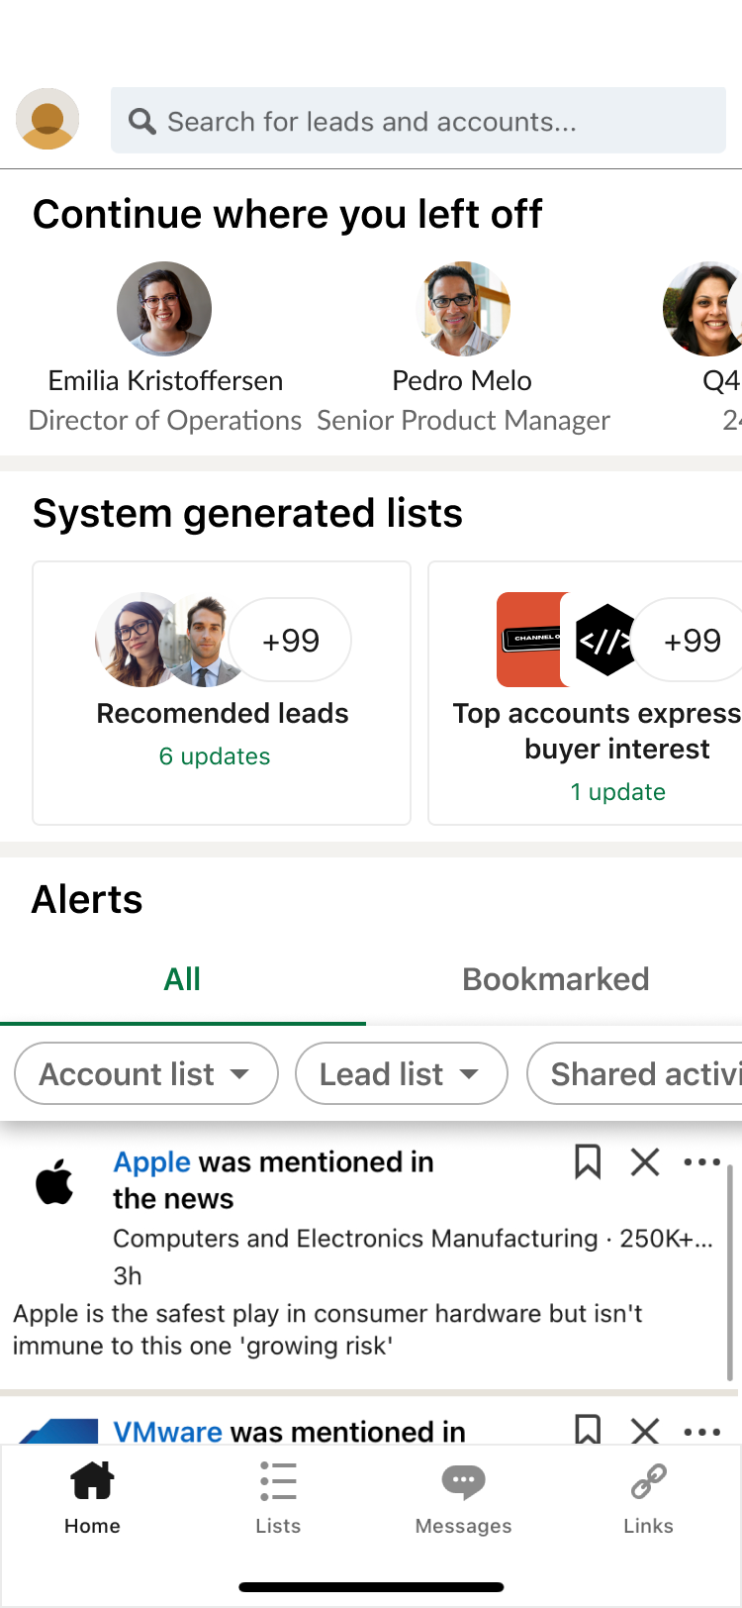Focus the Search for leads and accounts field
Image resolution: width=742 pixels, height=1608 pixels.
[418, 121]
